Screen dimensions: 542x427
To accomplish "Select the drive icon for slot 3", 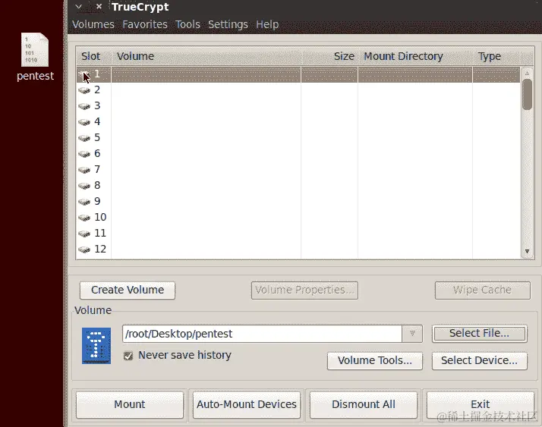I will coord(84,106).
